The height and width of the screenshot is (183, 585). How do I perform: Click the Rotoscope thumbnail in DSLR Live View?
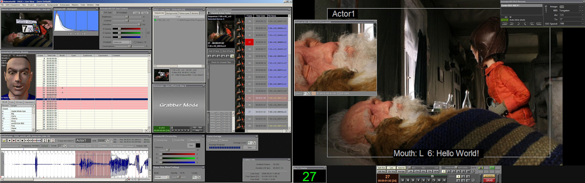click(161, 75)
